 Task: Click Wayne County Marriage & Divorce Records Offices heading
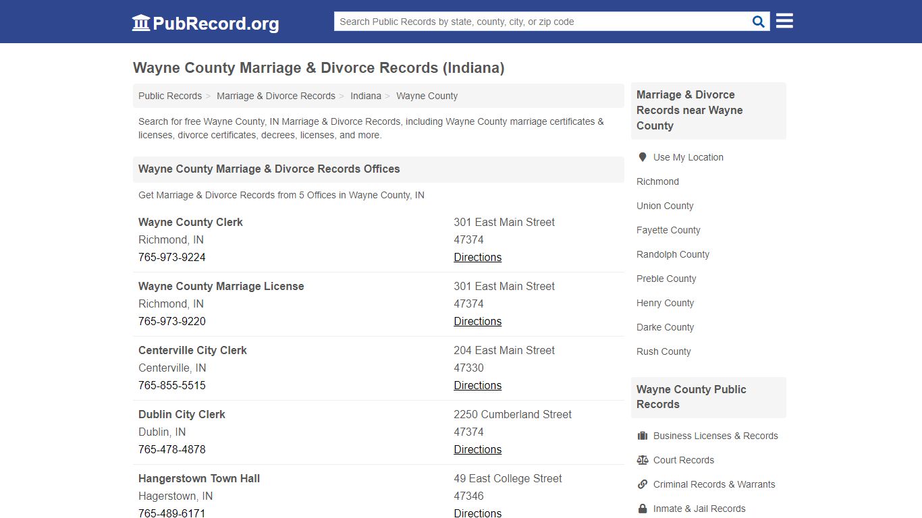[269, 169]
